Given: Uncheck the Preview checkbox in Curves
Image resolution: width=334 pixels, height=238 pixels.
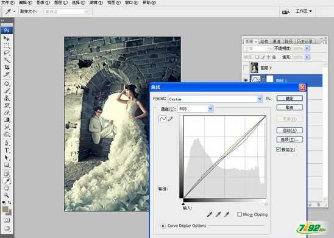Looking at the screenshot, I should pyautogui.click(x=278, y=149).
